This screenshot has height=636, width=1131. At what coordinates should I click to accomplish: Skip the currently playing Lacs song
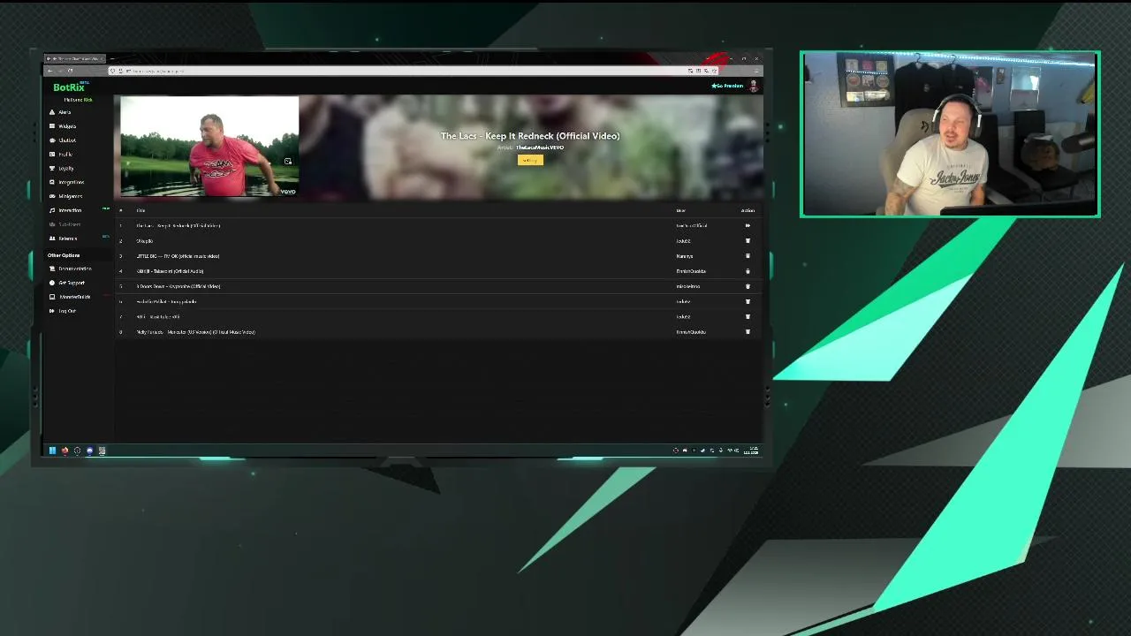point(748,225)
